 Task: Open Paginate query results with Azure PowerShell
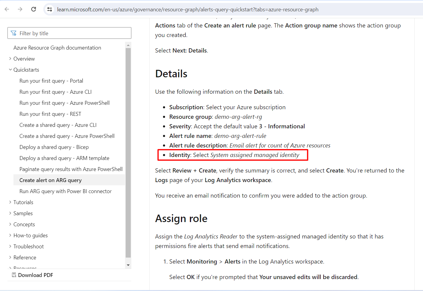click(71, 169)
